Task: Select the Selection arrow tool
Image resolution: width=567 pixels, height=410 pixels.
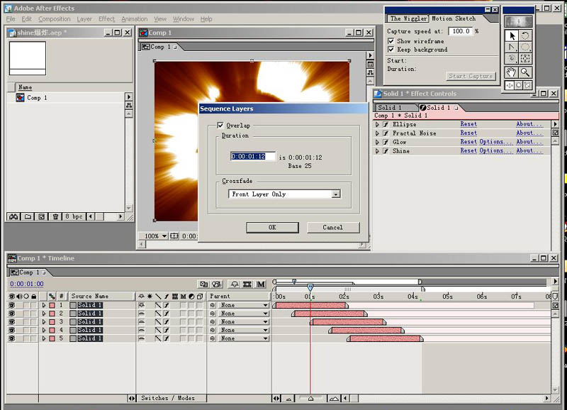Action: point(512,35)
